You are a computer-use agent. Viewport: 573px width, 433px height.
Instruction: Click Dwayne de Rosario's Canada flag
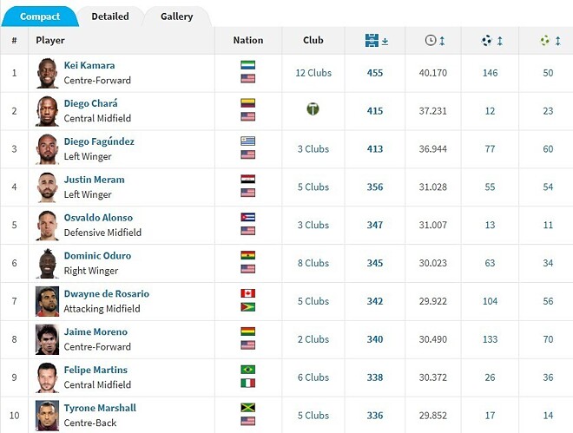click(x=247, y=294)
